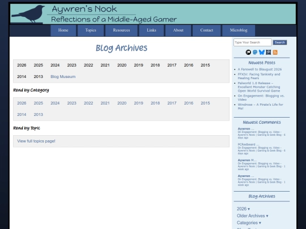The height and width of the screenshot is (229, 306).
Task: Open 2023 under Read by Category
Action: [71, 103]
